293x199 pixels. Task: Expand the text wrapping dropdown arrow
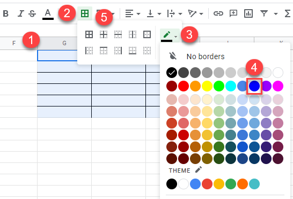point(180,13)
